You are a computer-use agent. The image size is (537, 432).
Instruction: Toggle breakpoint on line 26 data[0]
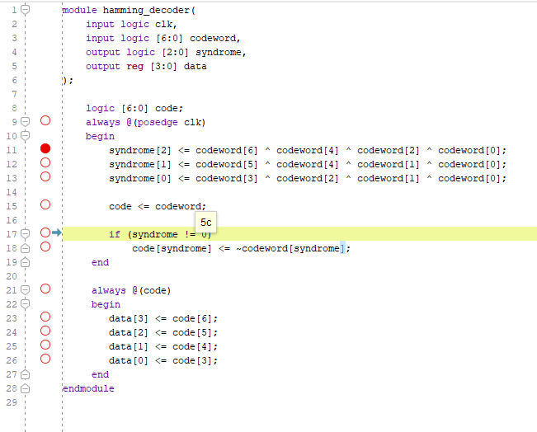coord(45,359)
